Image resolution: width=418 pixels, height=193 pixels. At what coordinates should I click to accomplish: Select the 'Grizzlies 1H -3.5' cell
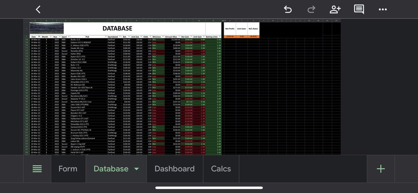click(89, 59)
